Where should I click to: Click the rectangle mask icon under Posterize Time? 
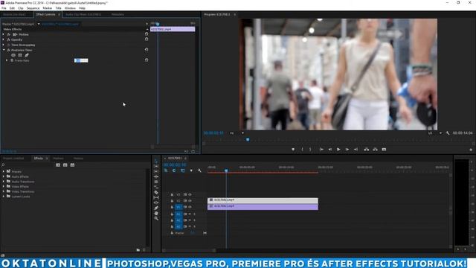pyautogui.click(x=20, y=55)
